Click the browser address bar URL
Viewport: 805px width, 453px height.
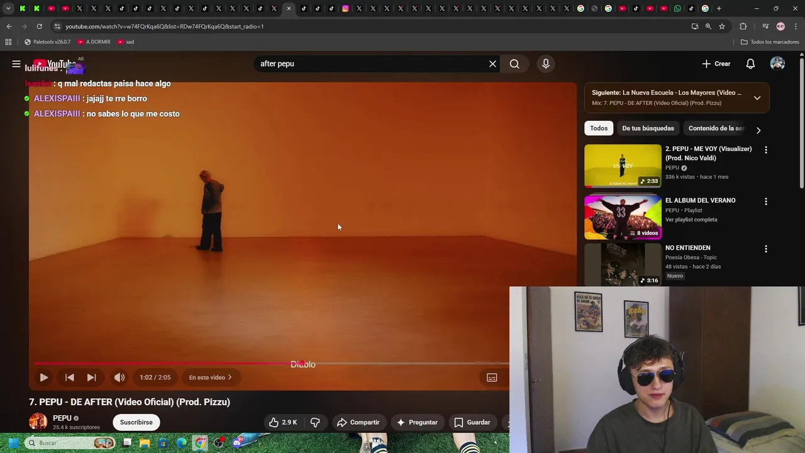165,26
